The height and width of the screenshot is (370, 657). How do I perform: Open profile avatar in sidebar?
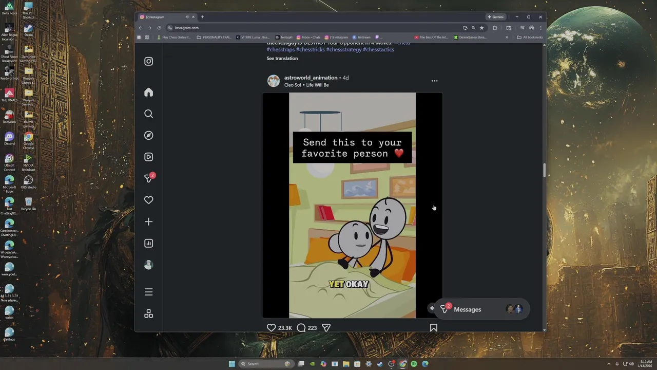[x=148, y=265]
